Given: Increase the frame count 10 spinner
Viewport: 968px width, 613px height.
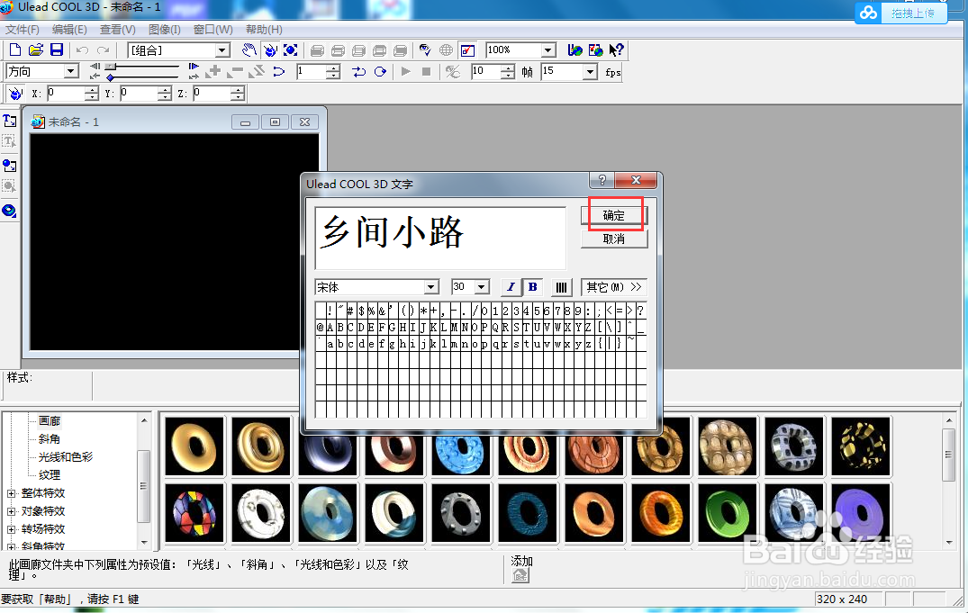Looking at the screenshot, I should click(508, 68).
